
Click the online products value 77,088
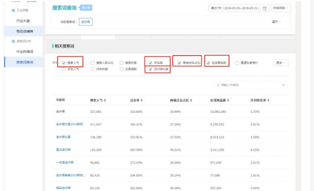(x=215, y=176)
